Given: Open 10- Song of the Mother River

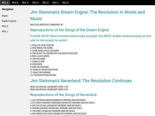Looking at the screenshot, I should tap(44, 69).
